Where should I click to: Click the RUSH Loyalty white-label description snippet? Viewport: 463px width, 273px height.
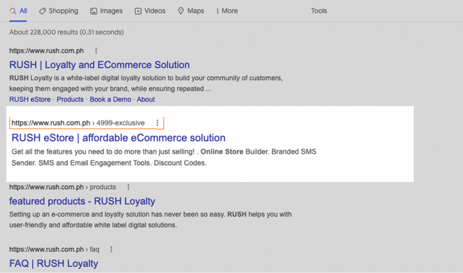tap(146, 83)
